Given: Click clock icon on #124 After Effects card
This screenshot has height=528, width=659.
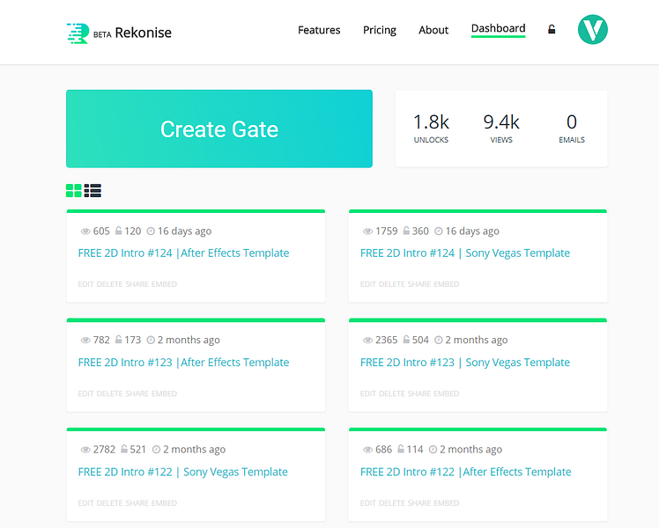Looking at the screenshot, I should (x=151, y=231).
